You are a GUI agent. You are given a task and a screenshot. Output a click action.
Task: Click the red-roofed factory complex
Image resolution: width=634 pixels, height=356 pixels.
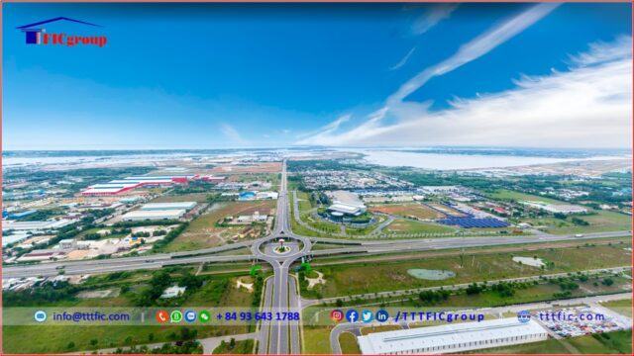[x=136, y=185]
